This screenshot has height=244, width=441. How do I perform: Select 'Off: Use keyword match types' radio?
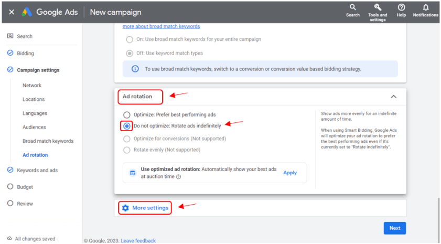pos(130,53)
